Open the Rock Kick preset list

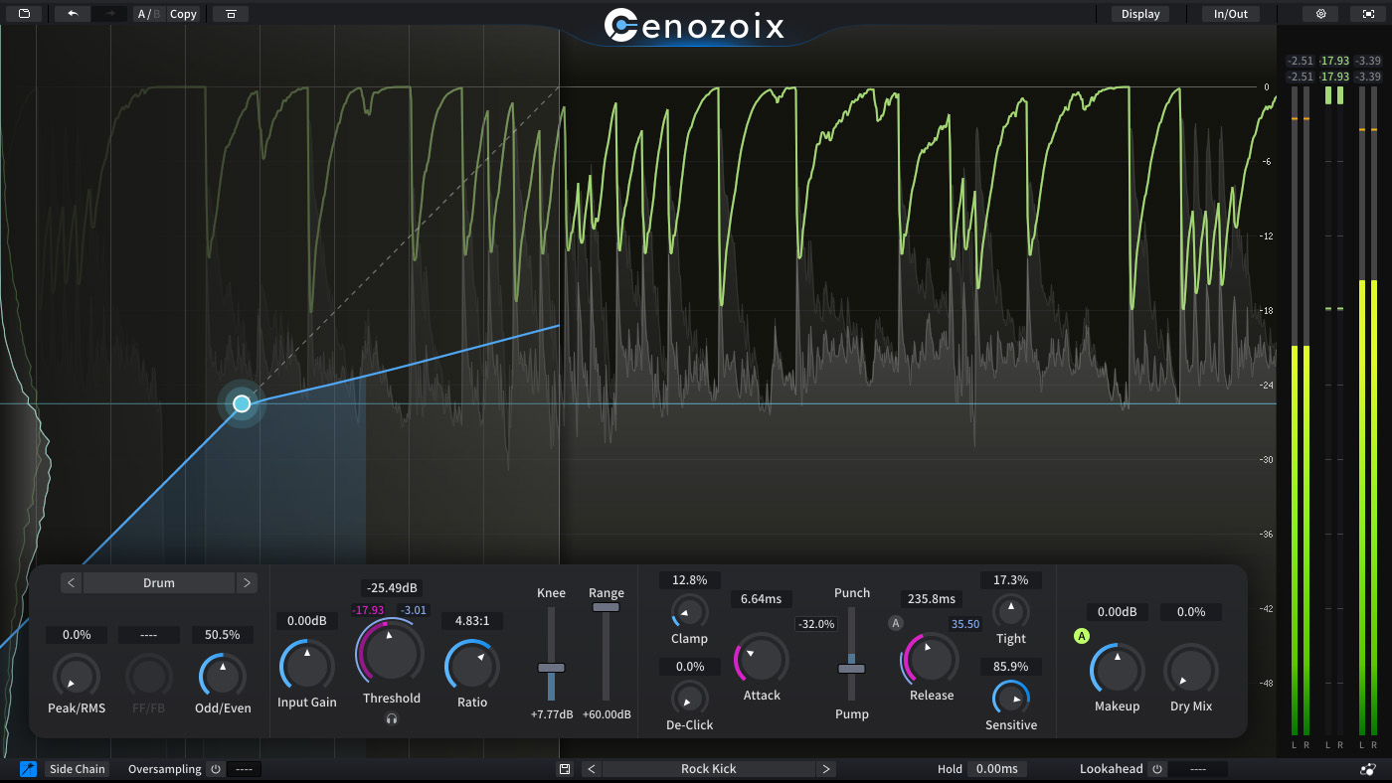(x=708, y=769)
